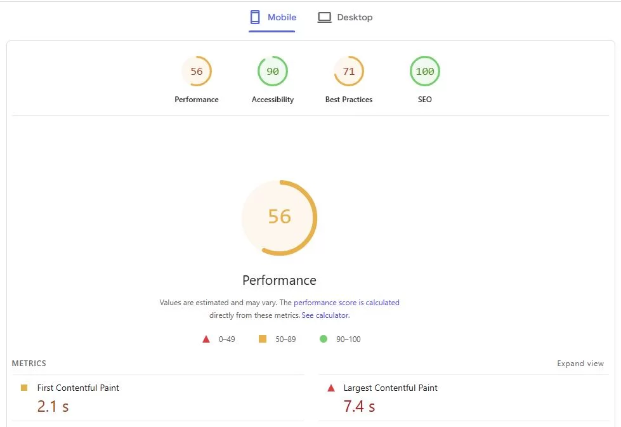
Task: Click the mobile phone icon next to Mobile
Action: pos(256,17)
